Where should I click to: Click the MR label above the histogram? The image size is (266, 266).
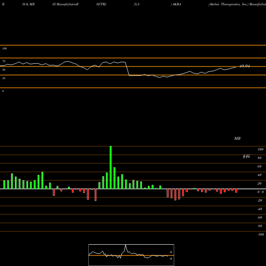click(x=237, y=138)
